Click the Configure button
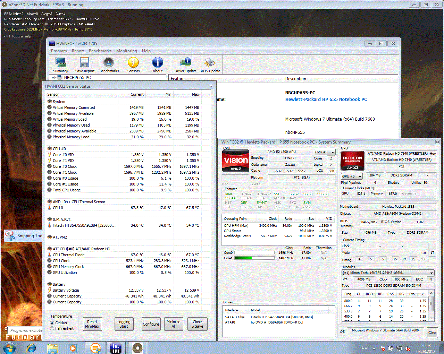The height and width of the screenshot is (354, 444). 151,324
